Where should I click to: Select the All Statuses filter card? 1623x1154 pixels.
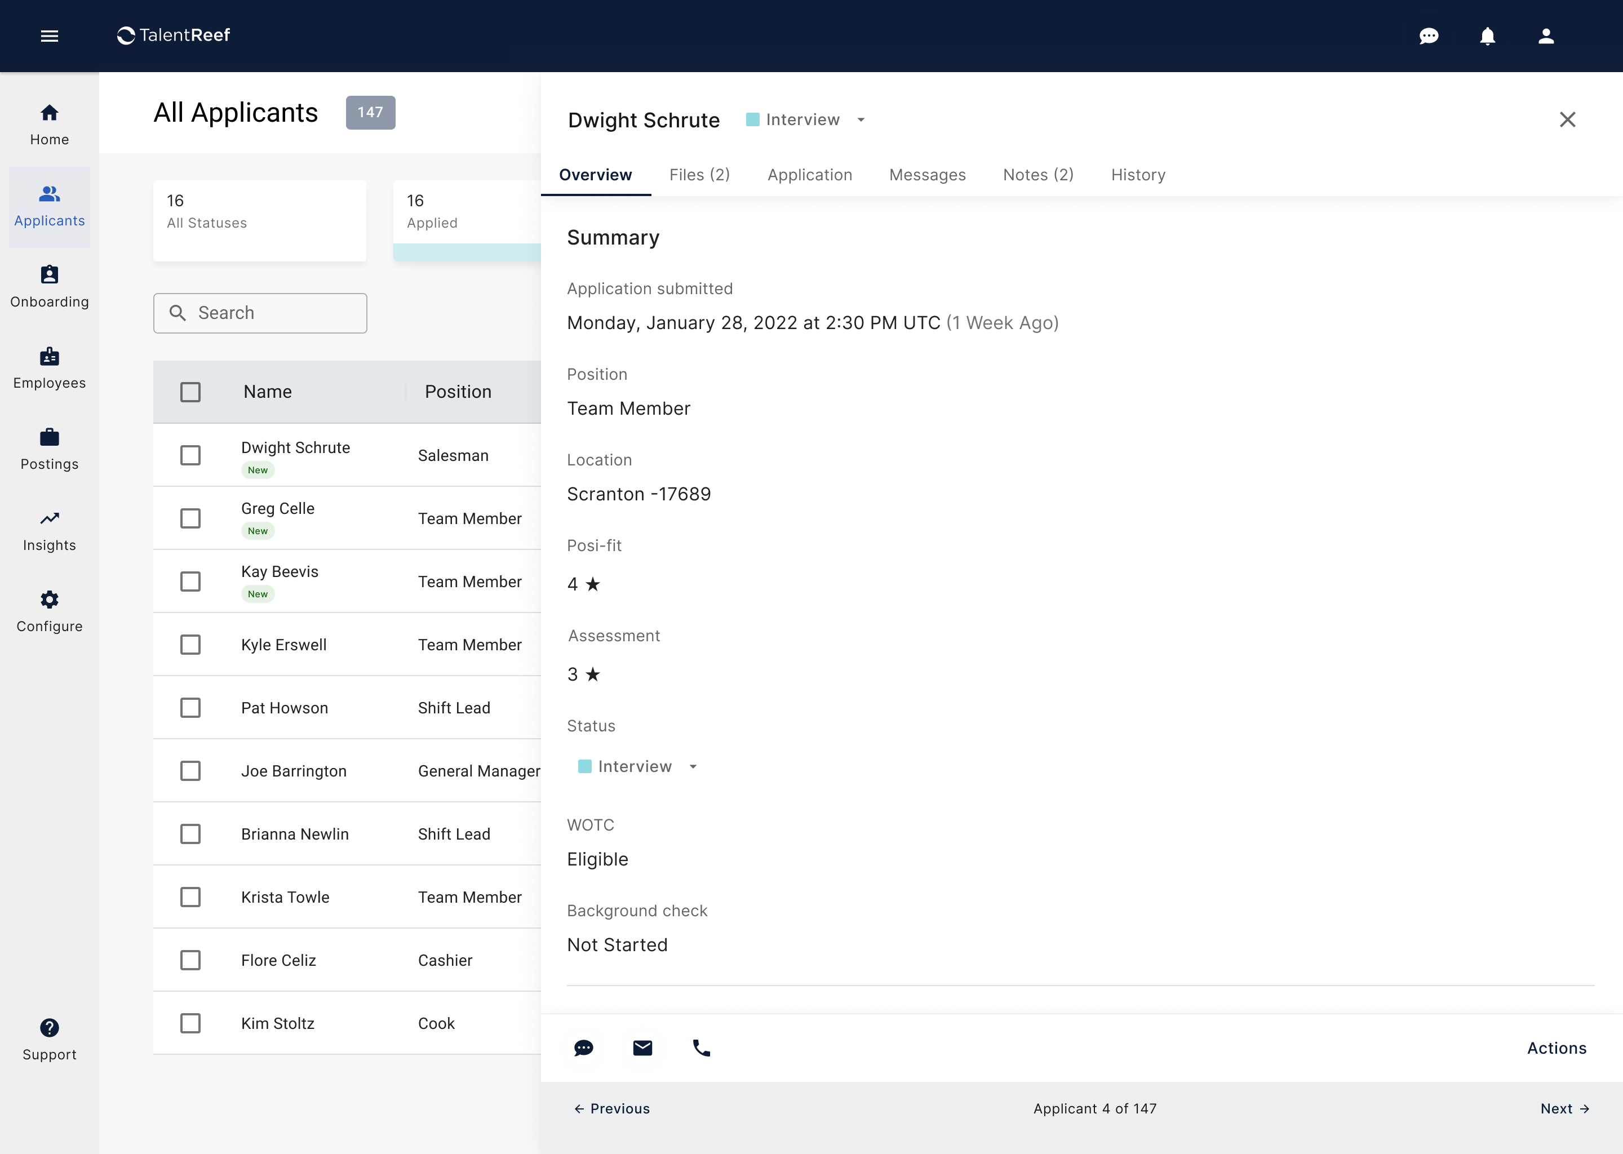(259, 220)
